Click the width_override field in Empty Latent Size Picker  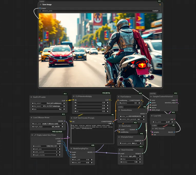[x=47, y=152]
